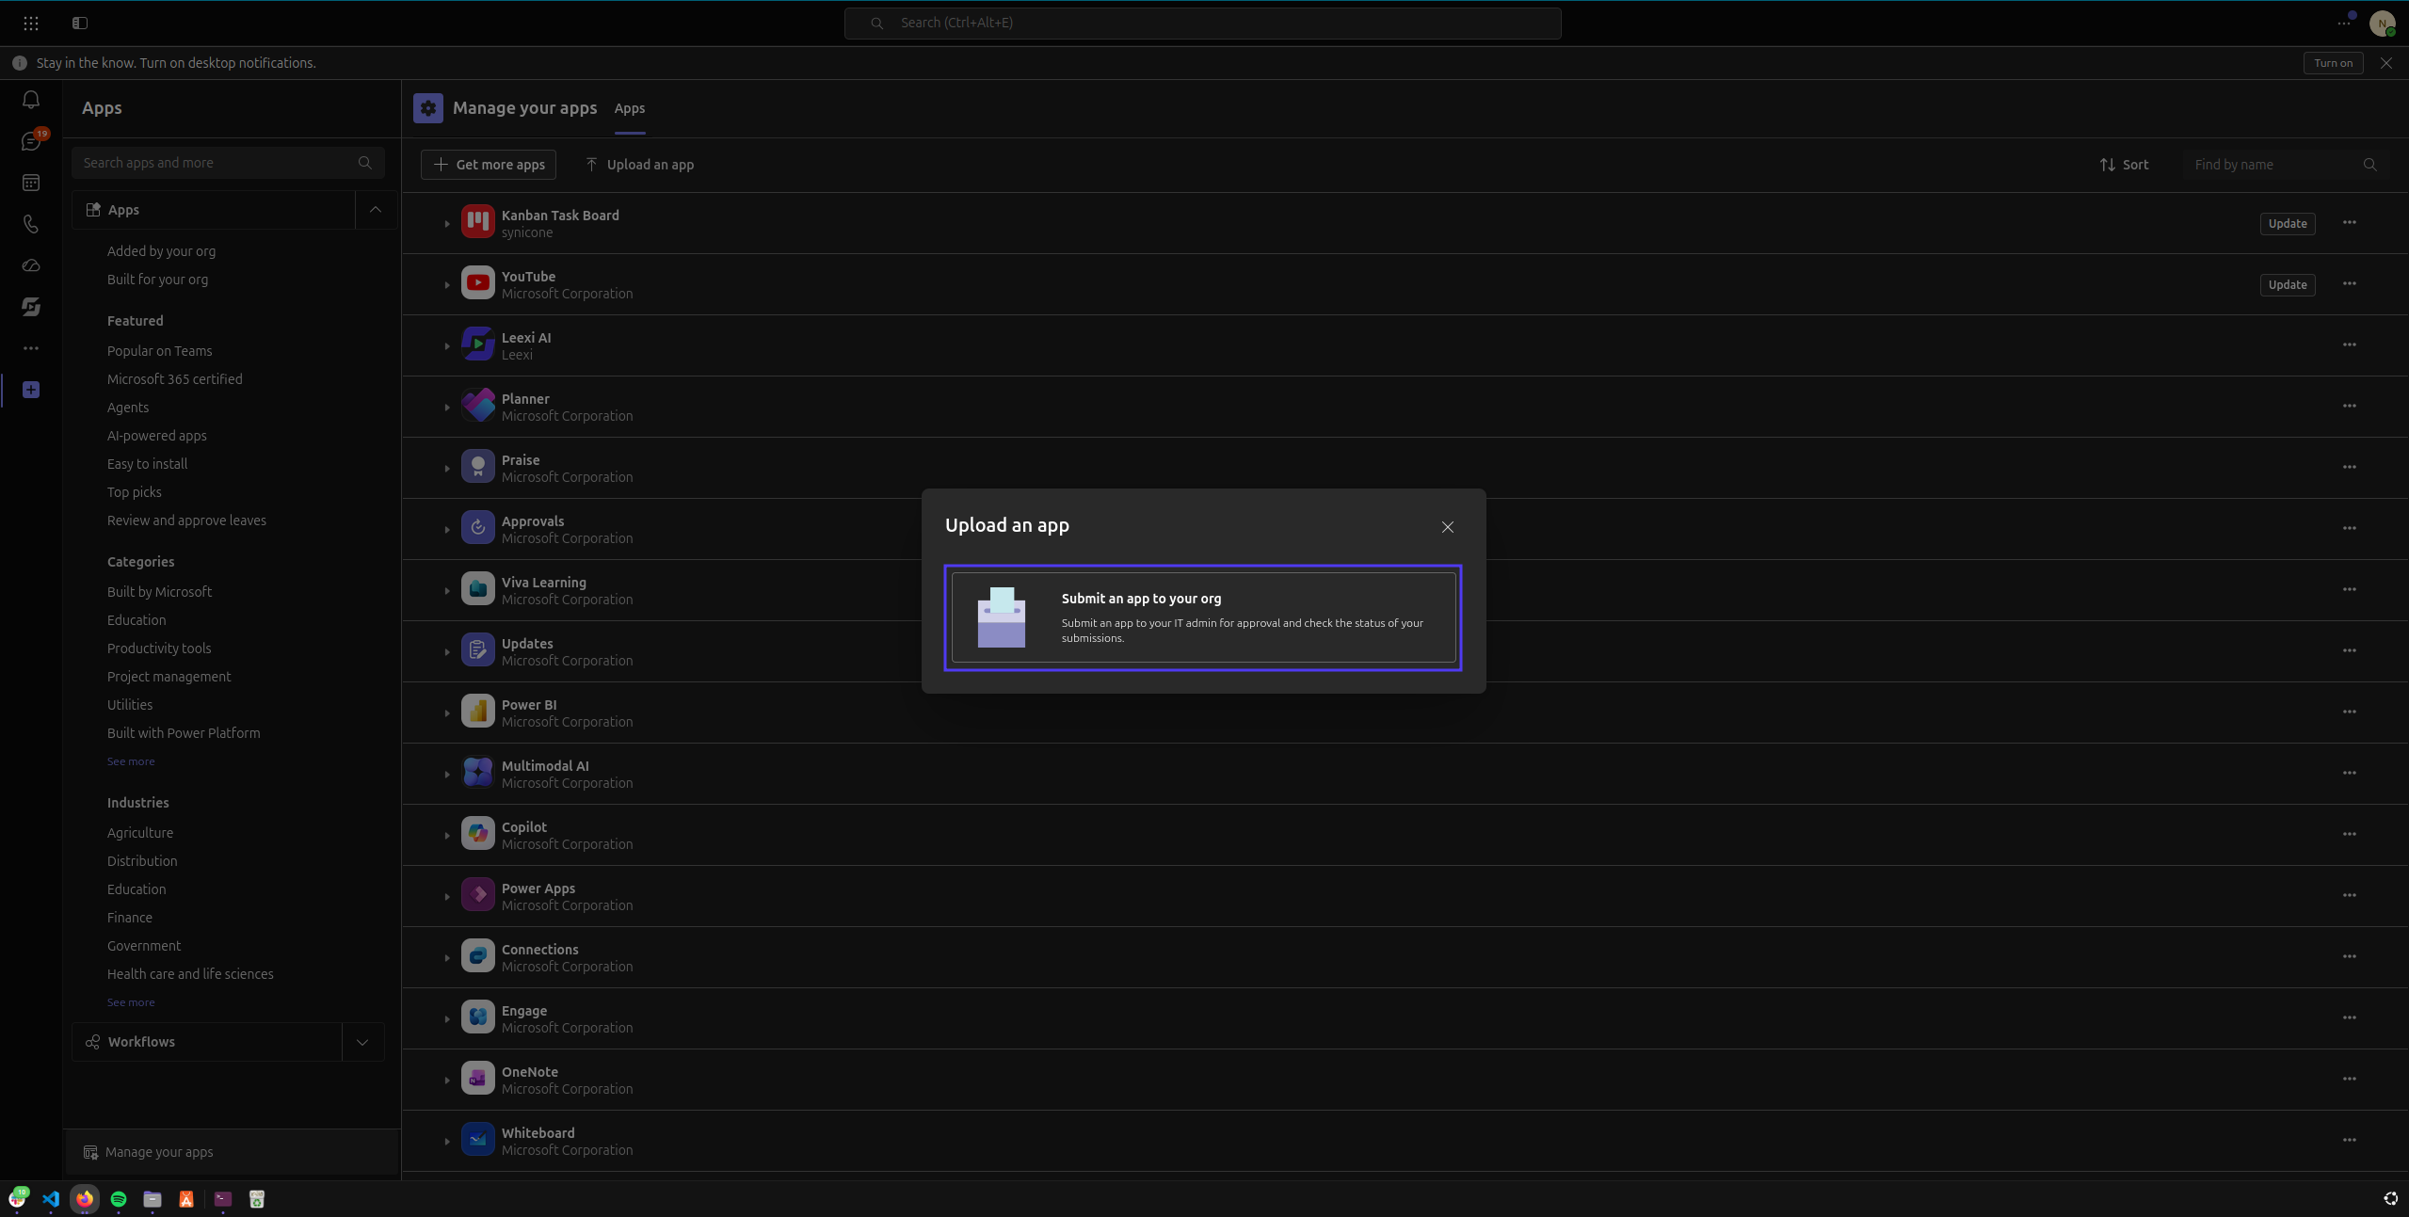Viewport: 2409px width, 1217px height.
Task: Click the Praise app icon
Action: click(x=477, y=467)
